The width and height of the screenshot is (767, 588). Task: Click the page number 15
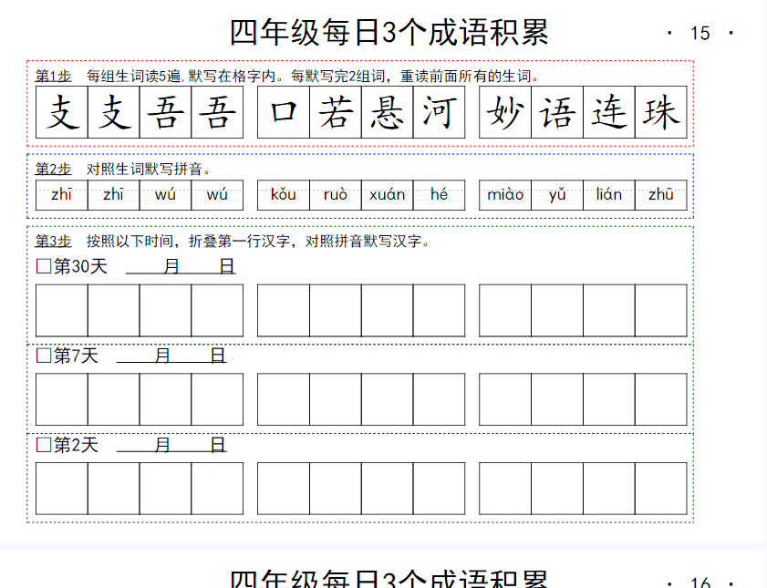pos(700,34)
